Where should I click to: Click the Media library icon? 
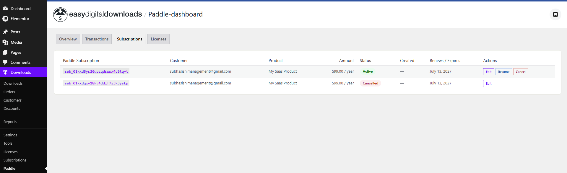5,42
